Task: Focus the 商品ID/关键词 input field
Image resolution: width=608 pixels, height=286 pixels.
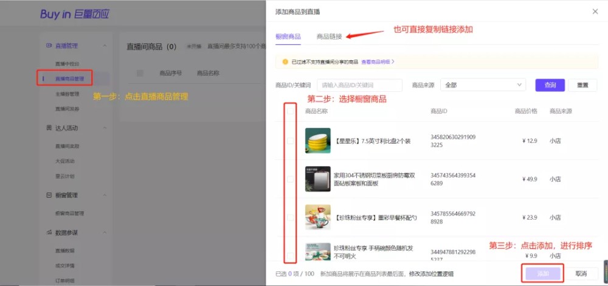Action: (359, 85)
